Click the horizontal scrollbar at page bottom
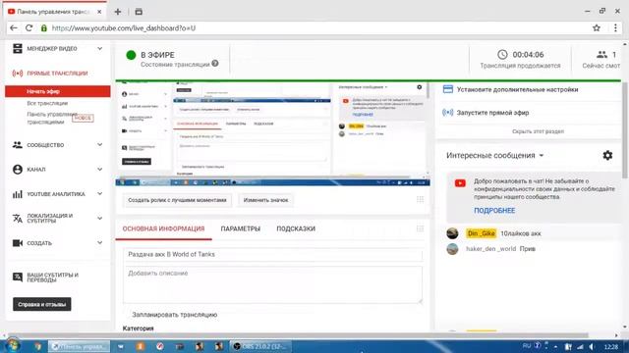629x353 pixels. [299, 335]
